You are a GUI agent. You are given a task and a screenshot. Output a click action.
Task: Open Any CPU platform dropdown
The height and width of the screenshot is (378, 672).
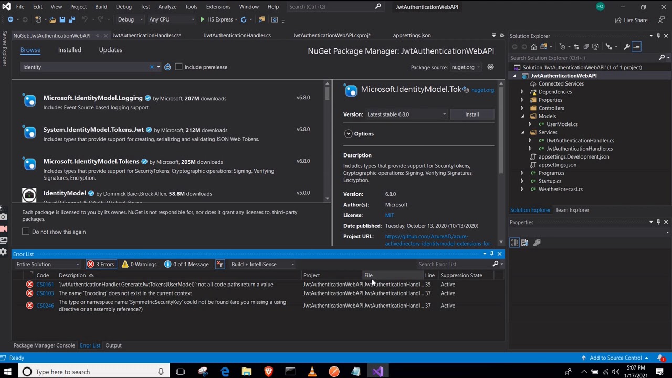pos(171,19)
